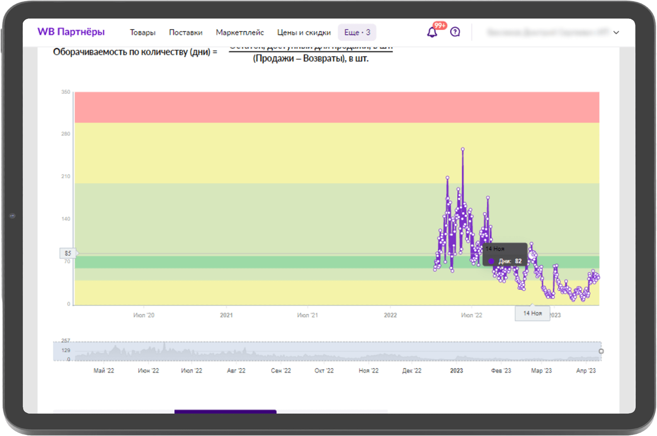Expand the Еще · 3 dropdown
Image resolution: width=657 pixels, height=436 pixels.
tap(357, 33)
